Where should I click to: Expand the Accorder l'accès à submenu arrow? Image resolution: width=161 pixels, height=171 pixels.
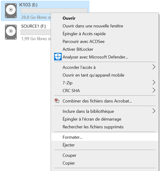(154, 67)
